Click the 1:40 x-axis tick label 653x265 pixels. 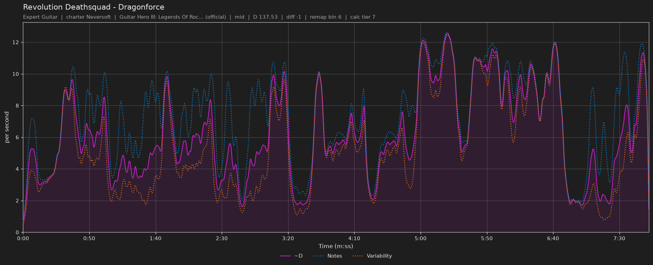(155, 238)
